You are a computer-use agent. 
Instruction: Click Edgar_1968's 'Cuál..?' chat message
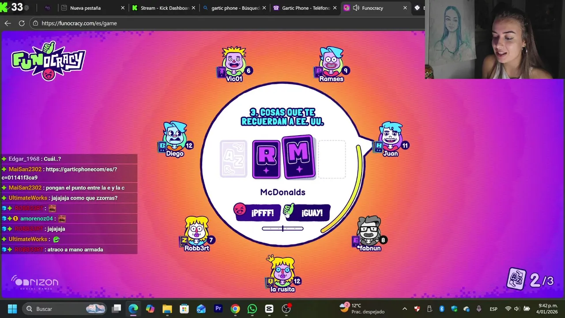[x=52, y=159]
